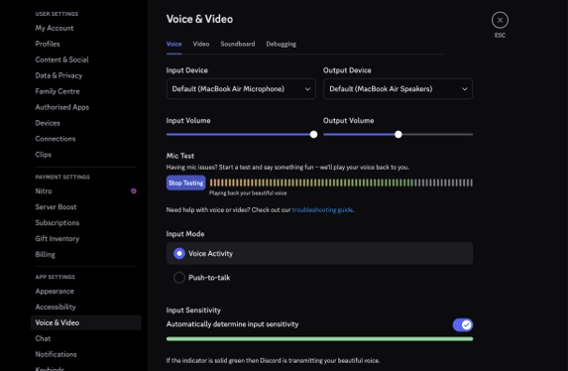Viewport: 568px width, 371px height.
Task: Click the Stop Testing button
Action: [x=185, y=183]
